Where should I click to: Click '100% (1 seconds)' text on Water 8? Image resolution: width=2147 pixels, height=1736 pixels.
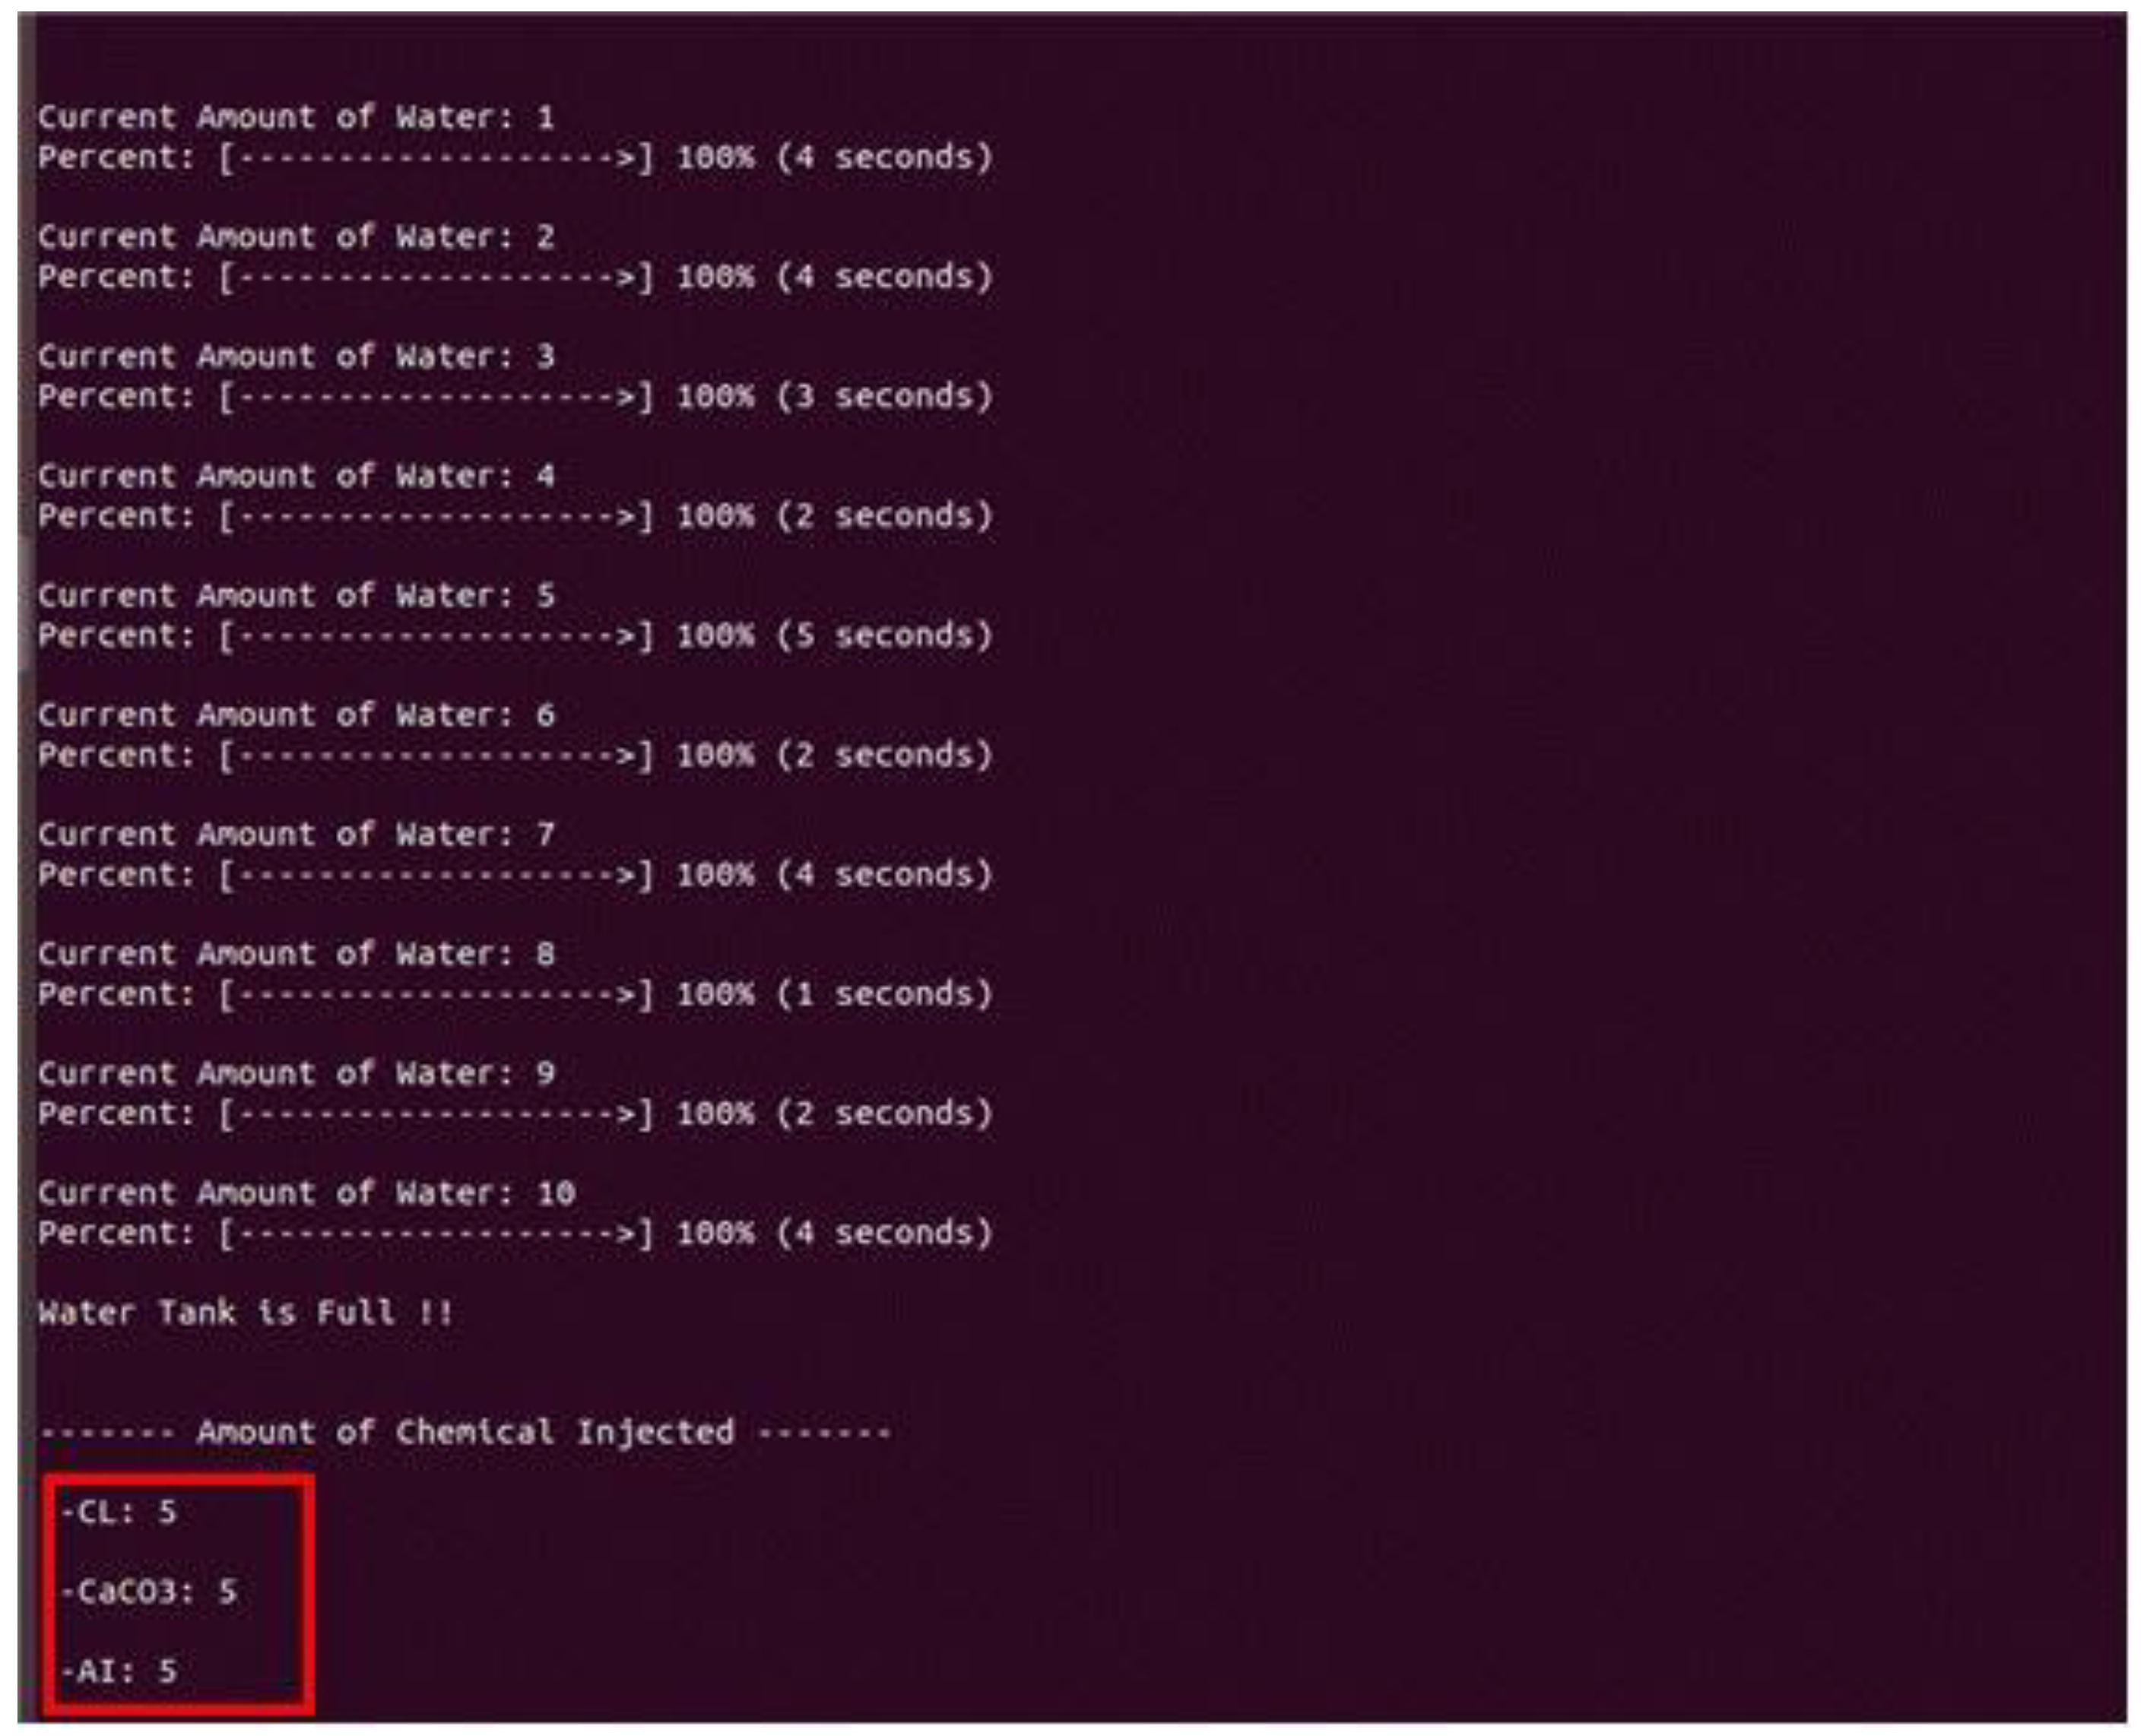(834, 995)
